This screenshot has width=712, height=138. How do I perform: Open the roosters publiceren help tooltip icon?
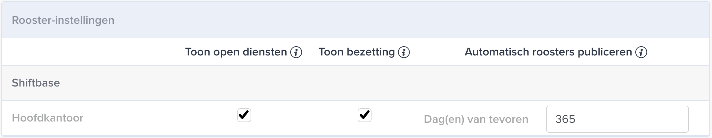[641, 52]
